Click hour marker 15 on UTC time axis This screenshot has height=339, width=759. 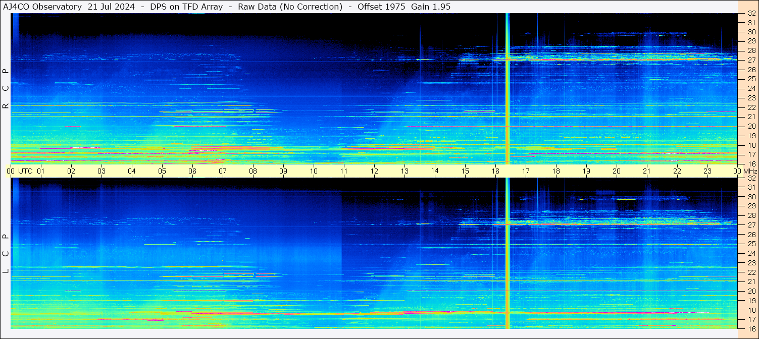pos(465,171)
